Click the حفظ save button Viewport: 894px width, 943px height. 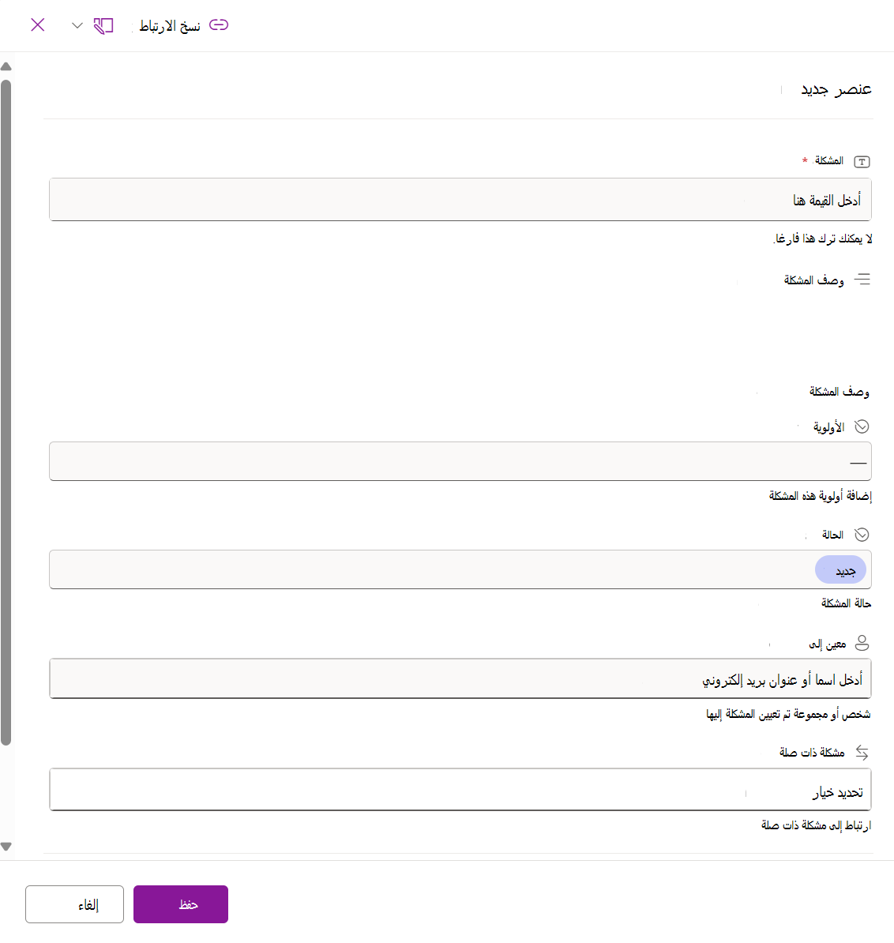[x=181, y=904]
